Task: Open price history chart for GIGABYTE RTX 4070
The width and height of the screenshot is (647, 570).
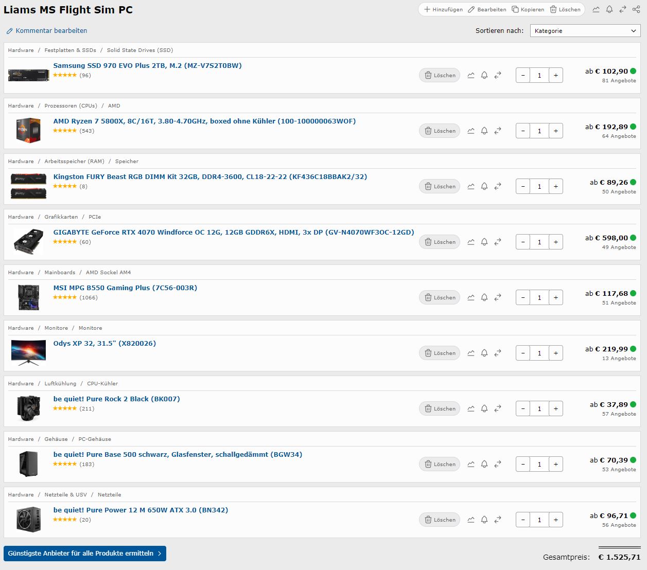Action: point(471,242)
